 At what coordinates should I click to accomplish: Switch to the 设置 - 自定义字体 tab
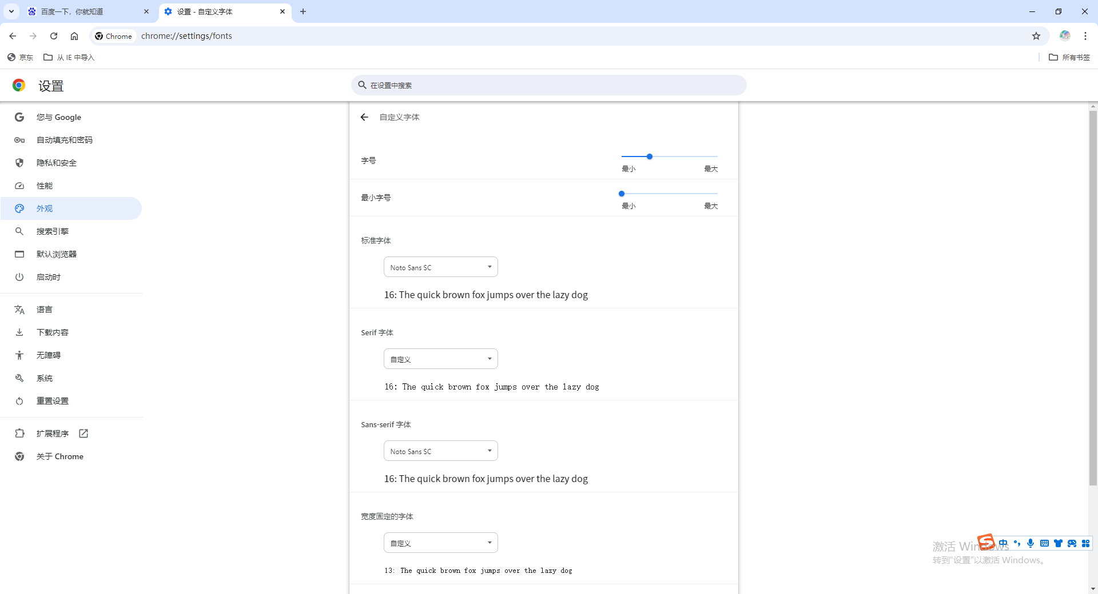coord(225,11)
